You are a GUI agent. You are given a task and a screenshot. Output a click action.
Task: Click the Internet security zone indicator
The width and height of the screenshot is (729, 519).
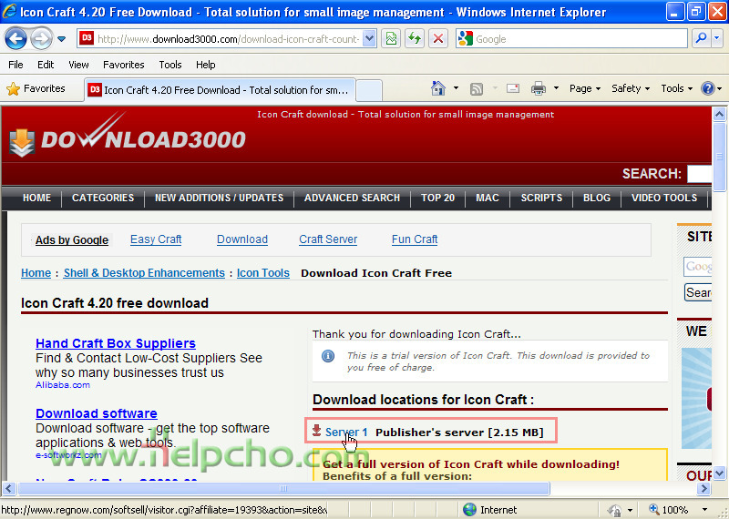pyautogui.click(x=490, y=510)
